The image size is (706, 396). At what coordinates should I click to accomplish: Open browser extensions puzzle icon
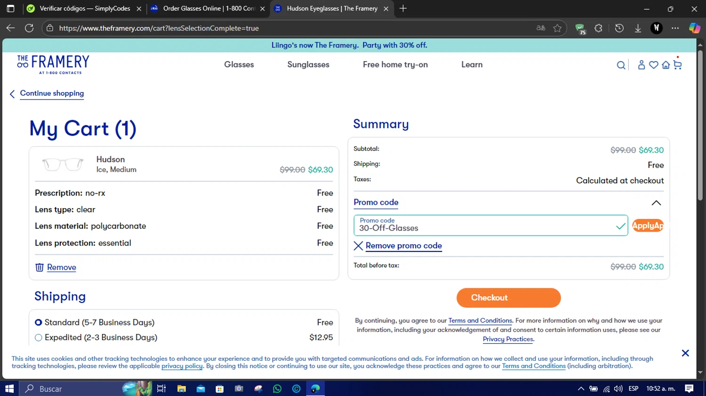[x=598, y=28]
